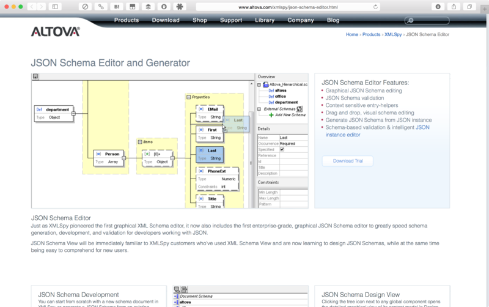The width and height of the screenshot is (489, 307).
Task: Click the property icon on PhoneExt node
Action: click(201, 171)
